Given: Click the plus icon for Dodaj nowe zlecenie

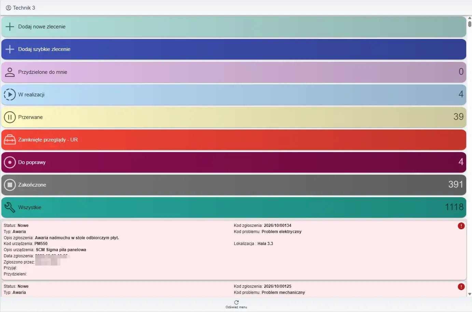Looking at the screenshot, I should (10, 27).
